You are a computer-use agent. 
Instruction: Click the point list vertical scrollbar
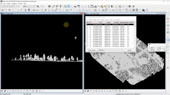coord(135,36)
